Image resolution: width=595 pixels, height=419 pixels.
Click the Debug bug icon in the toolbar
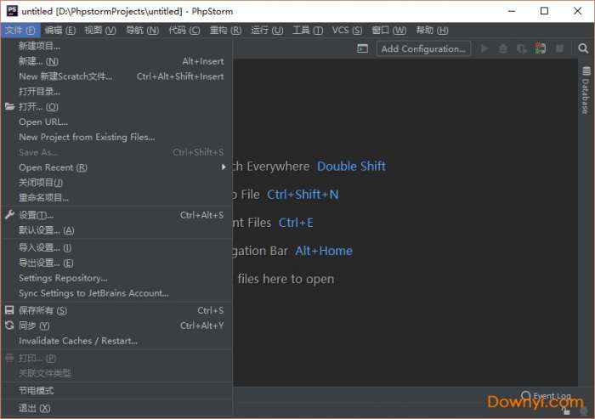pos(503,48)
